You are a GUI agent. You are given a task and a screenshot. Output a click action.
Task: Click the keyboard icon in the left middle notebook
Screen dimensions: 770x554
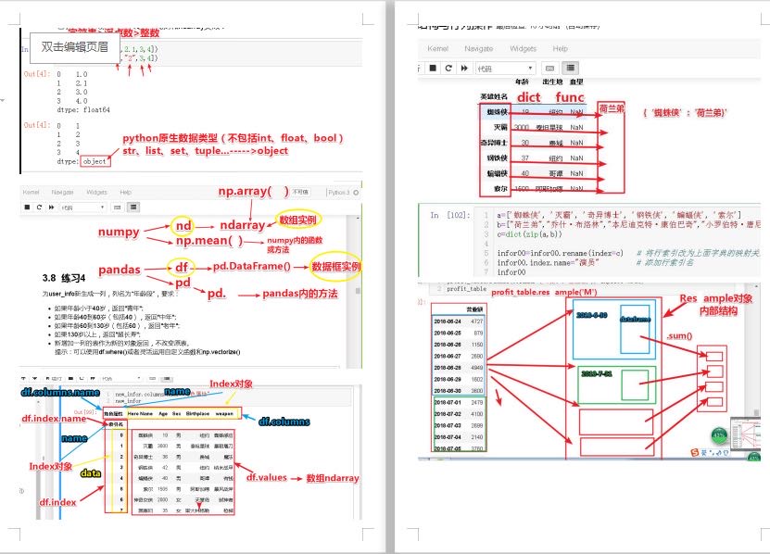pyautogui.click(x=117, y=208)
